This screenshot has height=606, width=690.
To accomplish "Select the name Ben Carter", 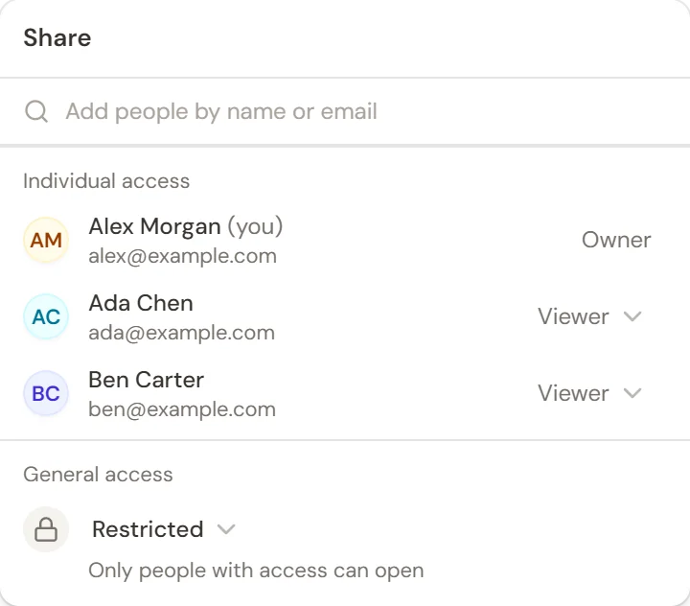I will coord(146,380).
